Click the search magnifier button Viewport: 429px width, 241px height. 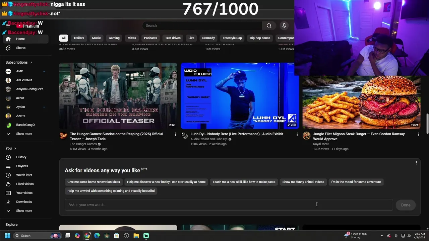coord(269,25)
